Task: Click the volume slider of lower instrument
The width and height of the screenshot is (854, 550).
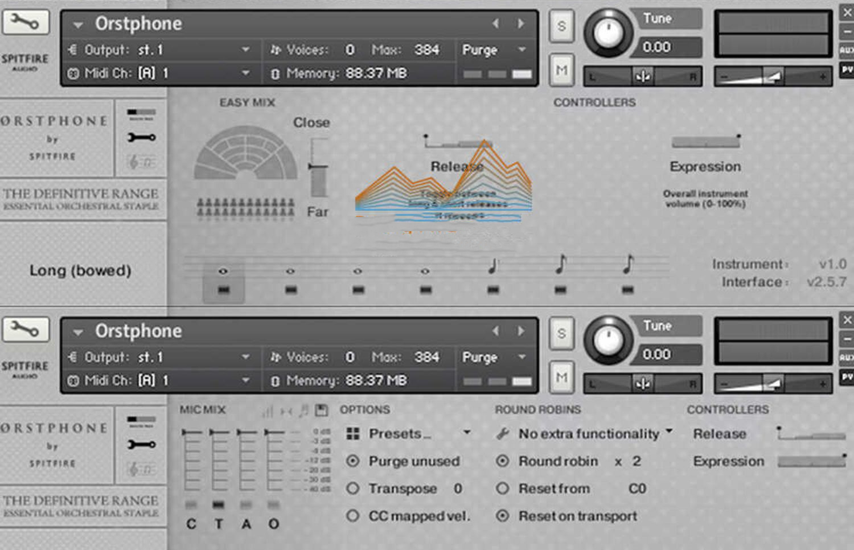Action: point(773,384)
